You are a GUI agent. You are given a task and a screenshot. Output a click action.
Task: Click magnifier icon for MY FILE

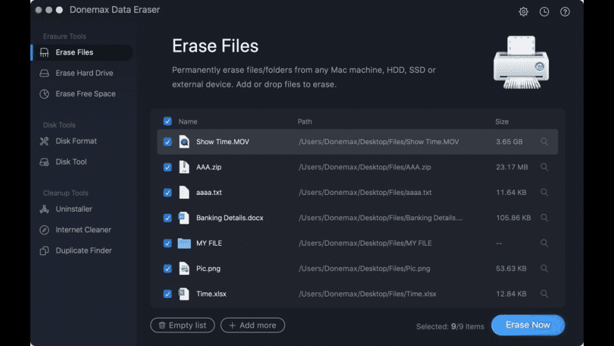(544, 243)
